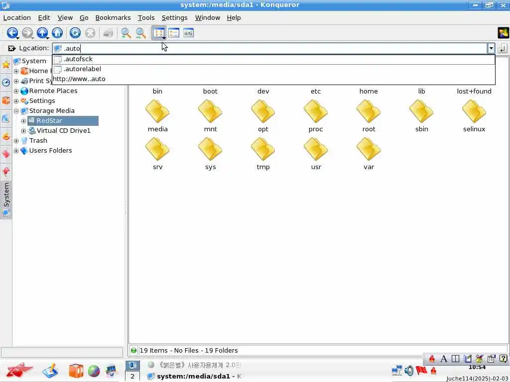Screen dimensions: 510x382
Task: Click the Konqueror system:/media/sda1 taskbar entry
Action: pyautogui.click(x=195, y=377)
